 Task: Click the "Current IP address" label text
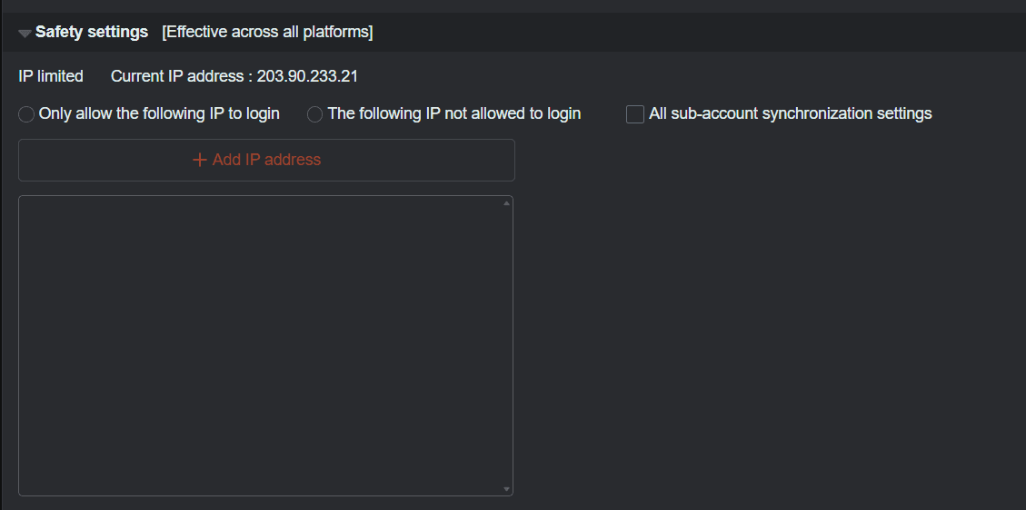[177, 76]
